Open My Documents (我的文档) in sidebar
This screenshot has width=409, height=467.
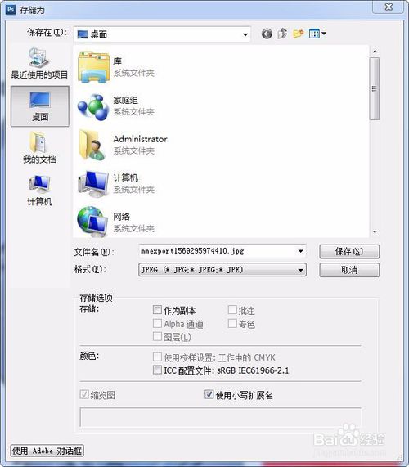(39, 148)
